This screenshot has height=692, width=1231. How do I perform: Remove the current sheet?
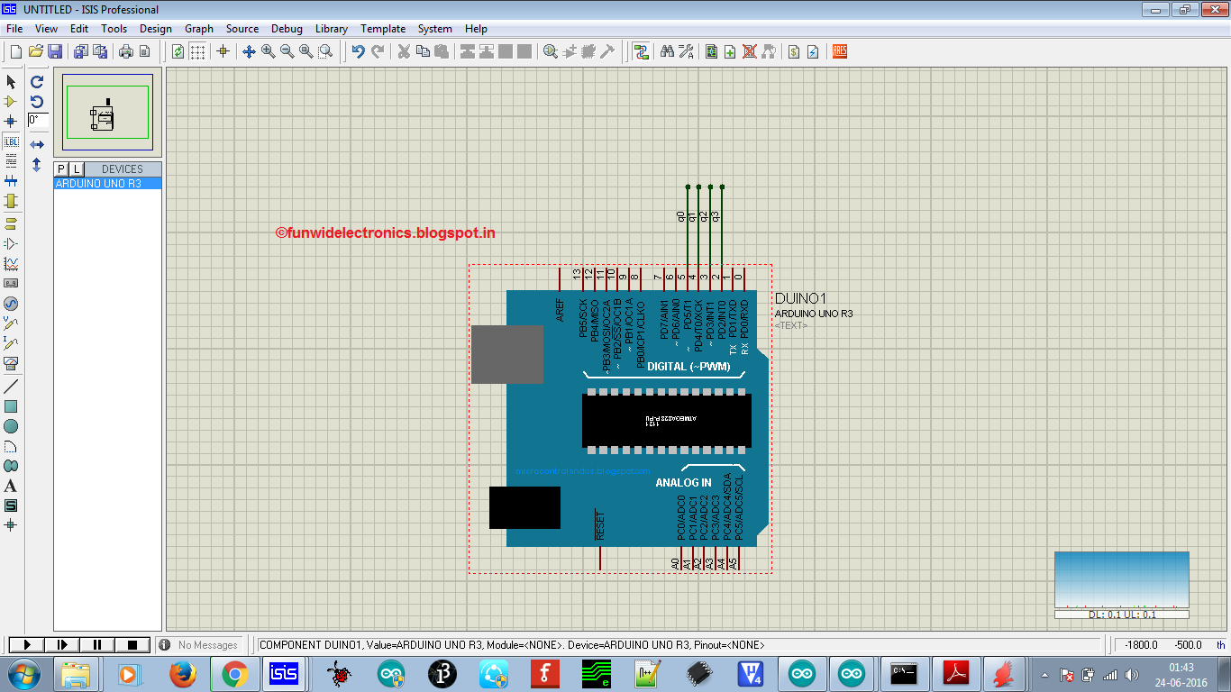[x=749, y=52]
